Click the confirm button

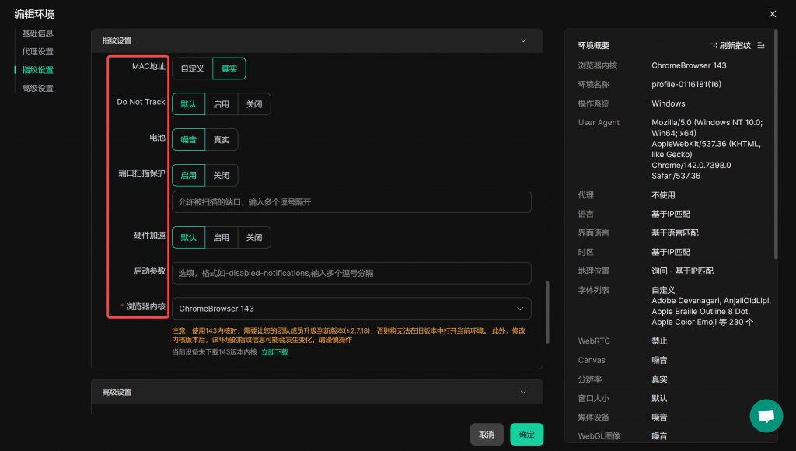(526, 435)
